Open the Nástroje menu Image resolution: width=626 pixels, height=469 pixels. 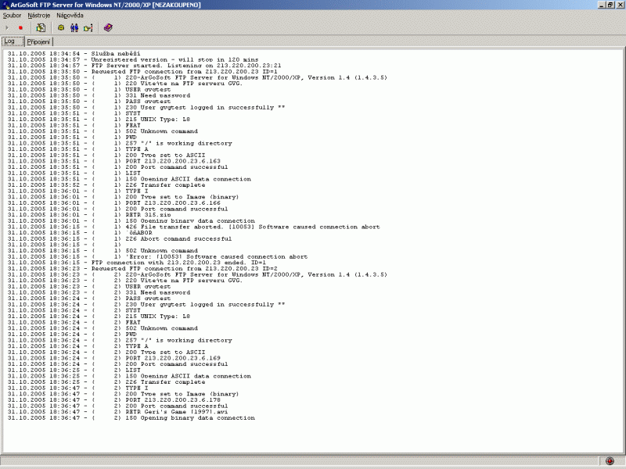click(x=38, y=16)
